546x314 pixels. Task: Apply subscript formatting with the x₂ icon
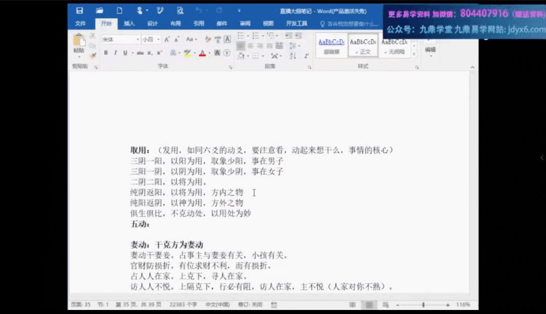point(150,53)
